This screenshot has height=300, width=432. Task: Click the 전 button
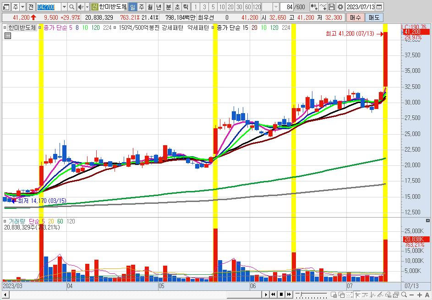click(31, 7)
